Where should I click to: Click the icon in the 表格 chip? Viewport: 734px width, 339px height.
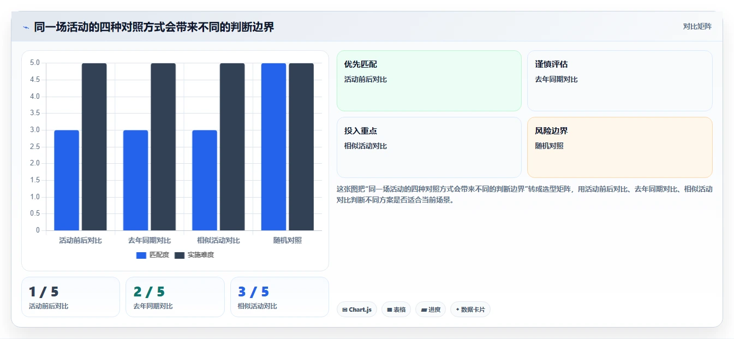tap(390, 310)
